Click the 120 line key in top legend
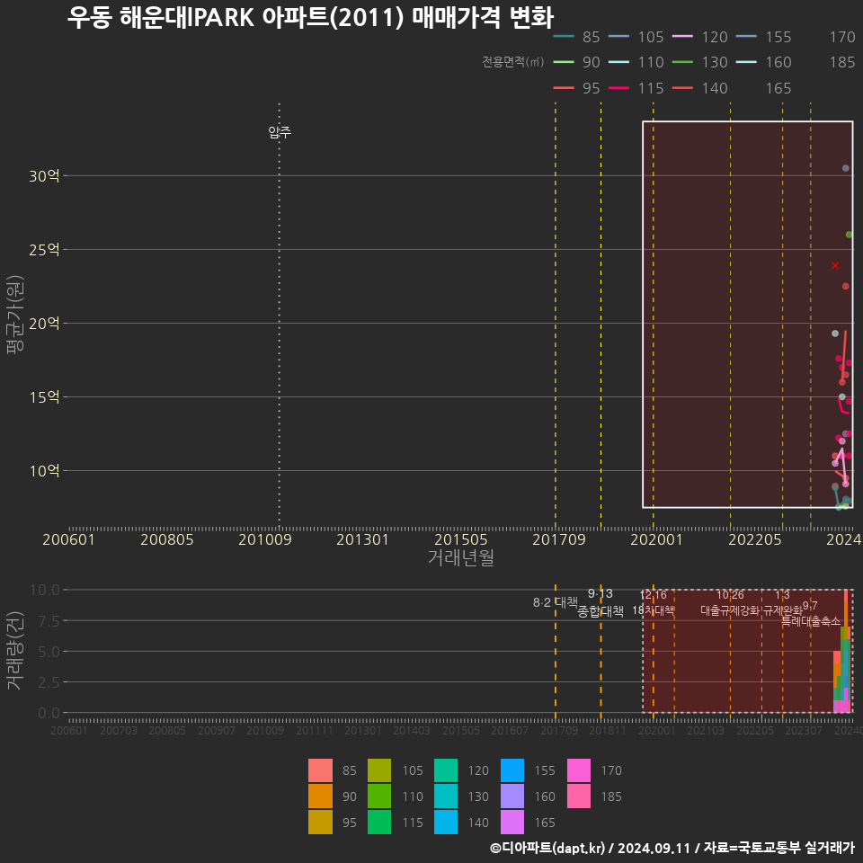Viewport: 863px width, 863px height. 683,37
